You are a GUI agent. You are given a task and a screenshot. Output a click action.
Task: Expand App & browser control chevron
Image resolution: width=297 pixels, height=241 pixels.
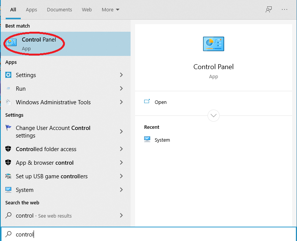coord(122,162)
